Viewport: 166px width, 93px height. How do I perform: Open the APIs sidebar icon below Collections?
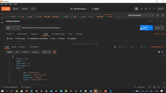point(2,22)
